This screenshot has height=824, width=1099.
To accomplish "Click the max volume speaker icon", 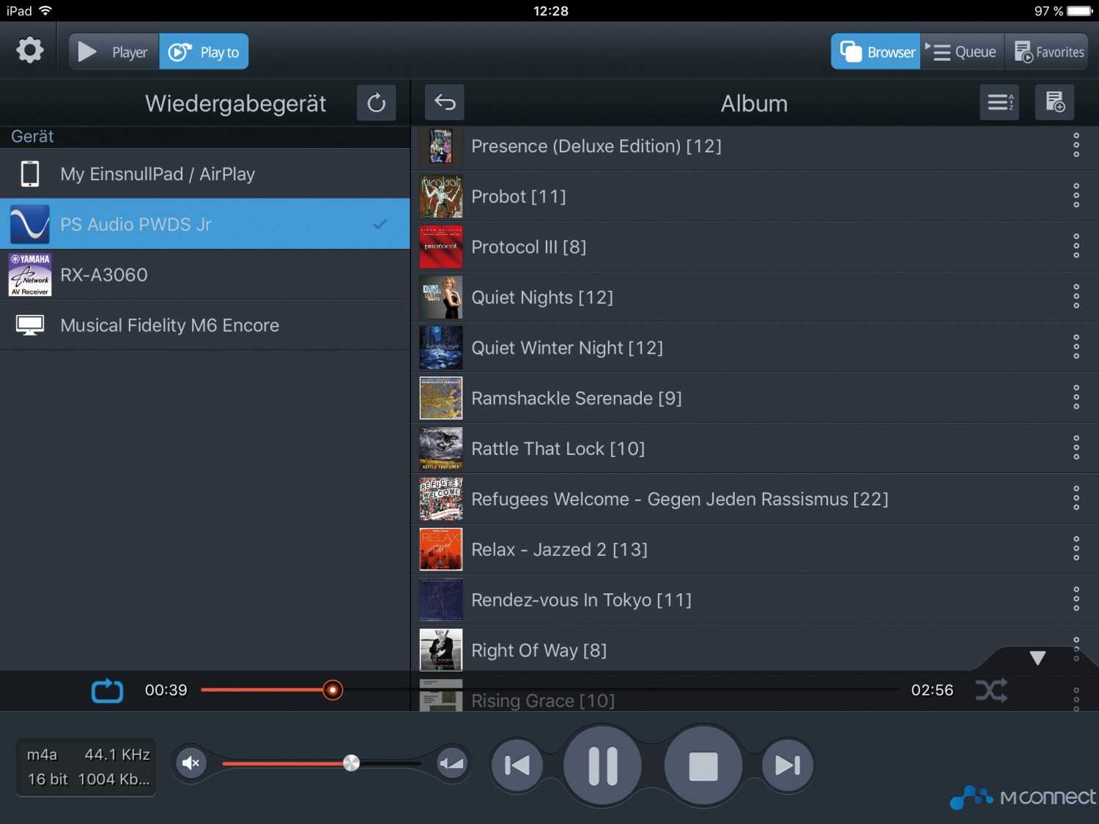I will (x=451, y=763).
